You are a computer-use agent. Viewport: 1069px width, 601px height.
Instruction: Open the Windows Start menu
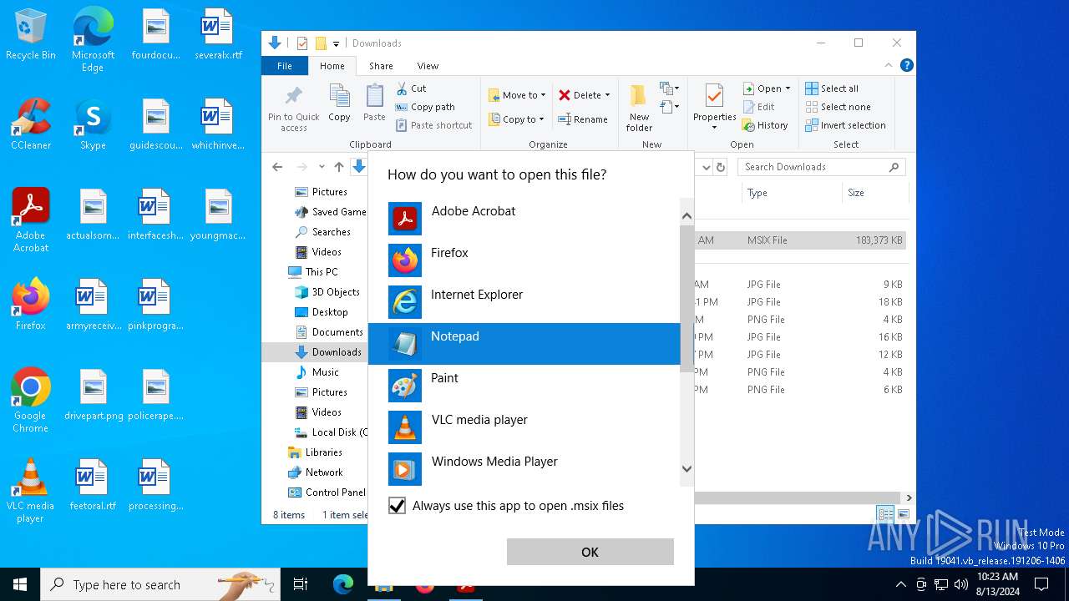[x=20, y=584]
